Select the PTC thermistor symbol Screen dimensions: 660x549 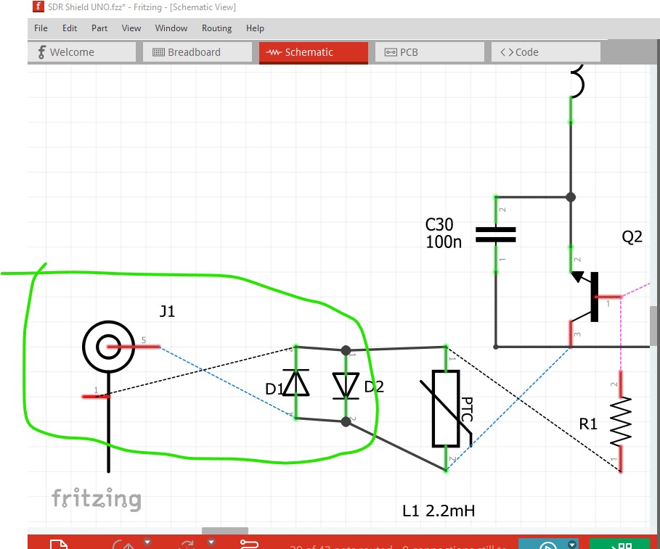click(447, 408)
